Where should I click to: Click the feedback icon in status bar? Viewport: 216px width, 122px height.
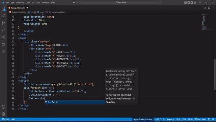click(x=209, y=119)
